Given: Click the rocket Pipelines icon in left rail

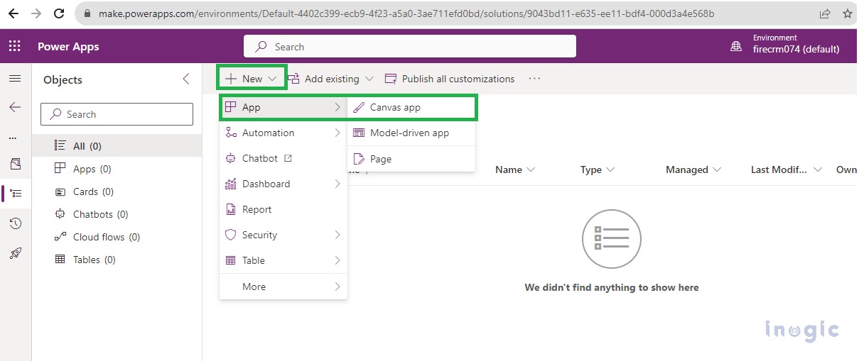Looking at the screenshot, I should click(15, 252).
